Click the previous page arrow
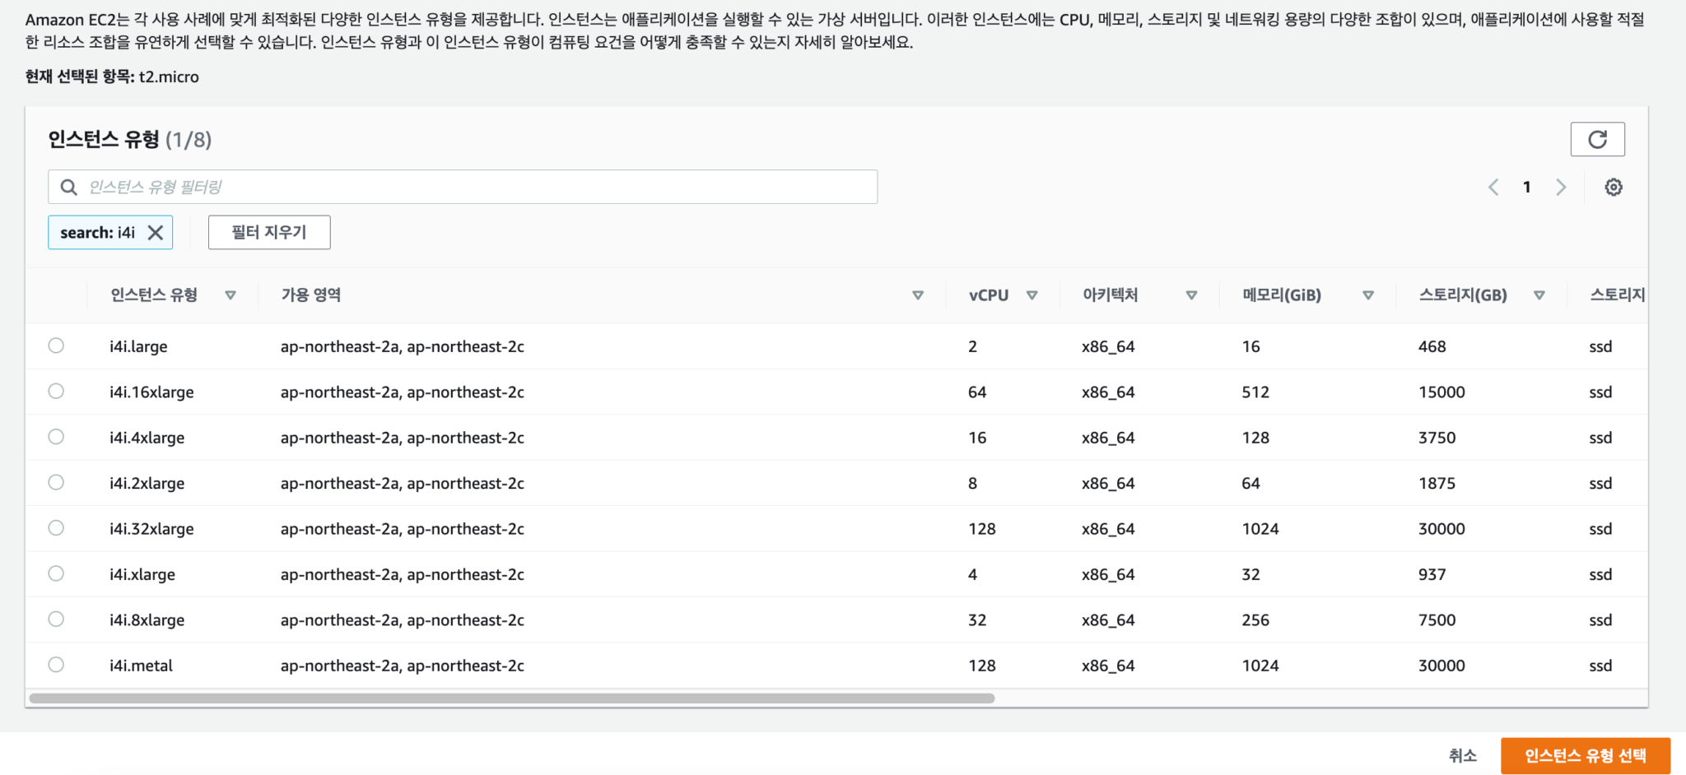The image size is (1686, 775). point(1493,187)
